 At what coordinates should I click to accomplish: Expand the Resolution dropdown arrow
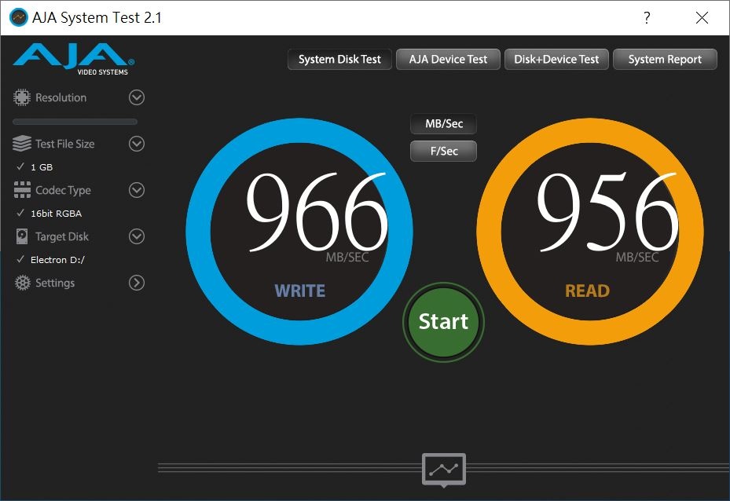click(137, 97)
